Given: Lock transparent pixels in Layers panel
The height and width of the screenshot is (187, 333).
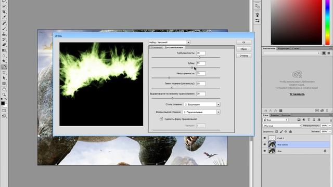Looking at the screenshot, I should coord(276,131).
